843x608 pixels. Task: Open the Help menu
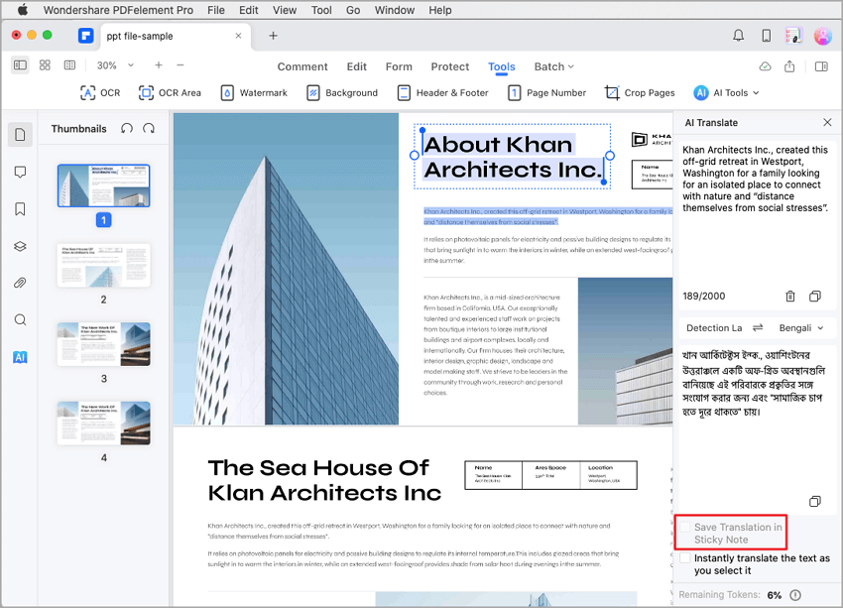coord(439,10)
